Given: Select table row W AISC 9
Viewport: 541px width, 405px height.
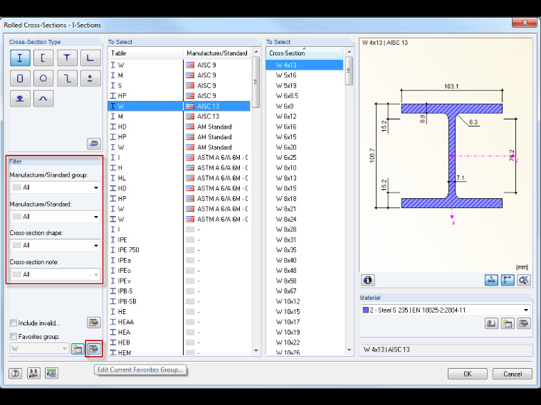Looking at the screenshot, I should tap(179, 65).
